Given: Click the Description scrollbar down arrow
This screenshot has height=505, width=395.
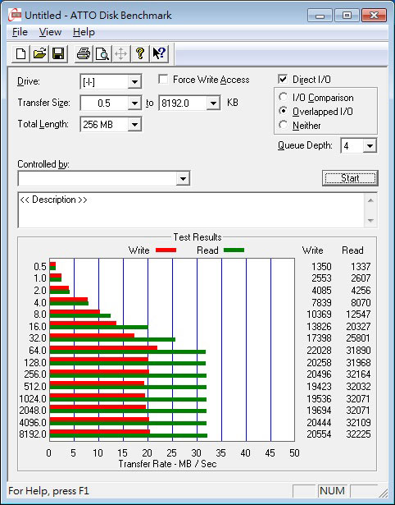Looking at the screenshot, I should point(370,221).
